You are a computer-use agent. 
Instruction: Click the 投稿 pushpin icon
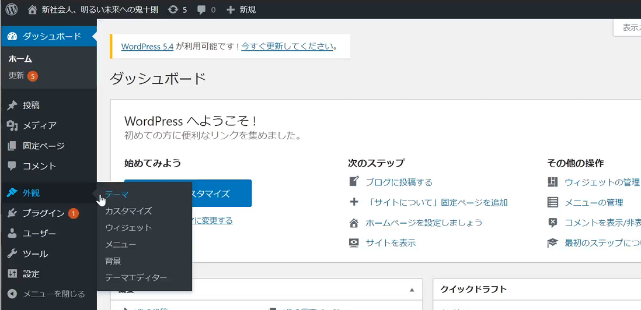[x=12, y=105]
